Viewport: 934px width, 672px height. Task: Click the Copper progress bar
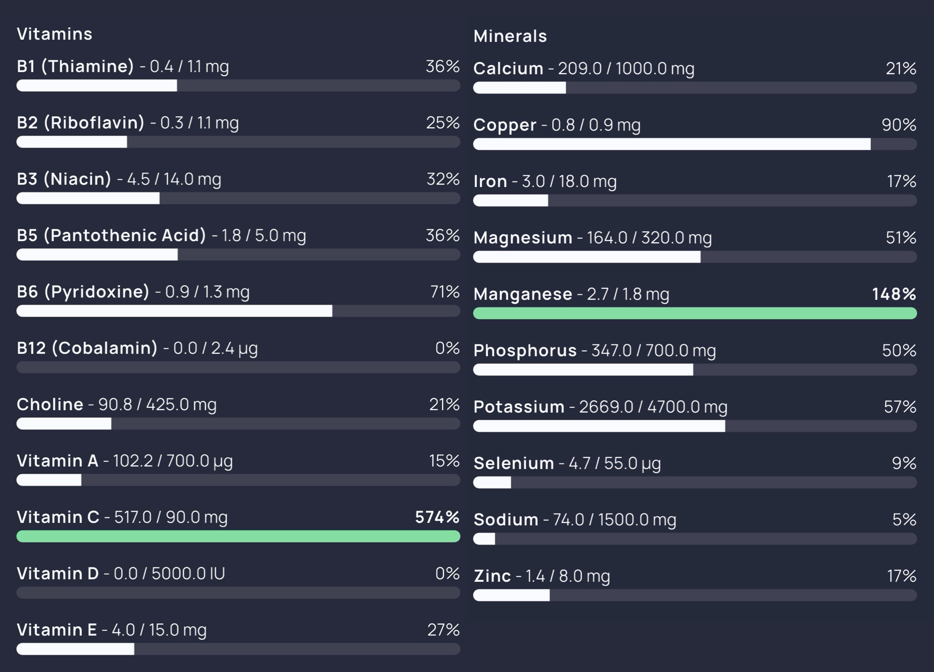695,144
